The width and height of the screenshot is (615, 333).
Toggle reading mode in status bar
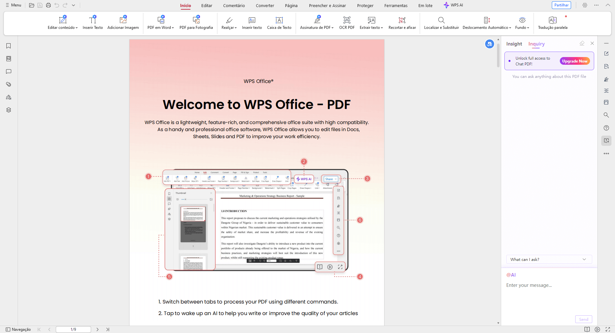[x=587, y=329]
